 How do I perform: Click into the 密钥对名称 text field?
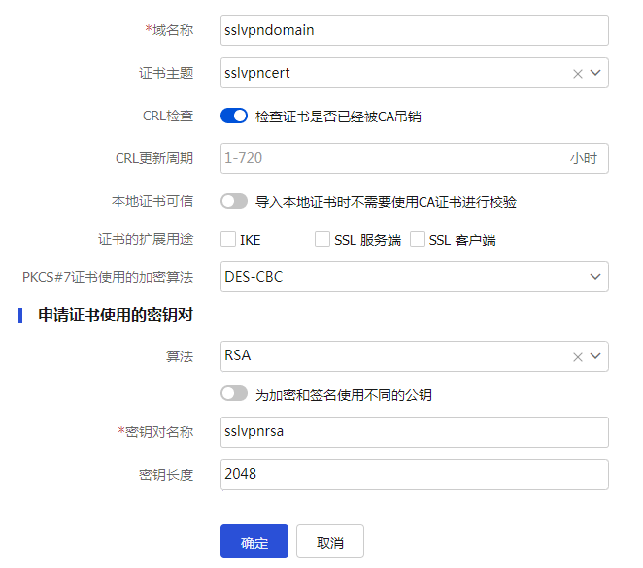(x=415, y=432)
